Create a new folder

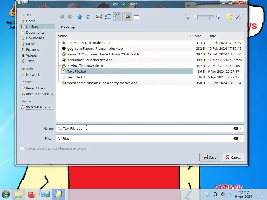pos(229,17)
